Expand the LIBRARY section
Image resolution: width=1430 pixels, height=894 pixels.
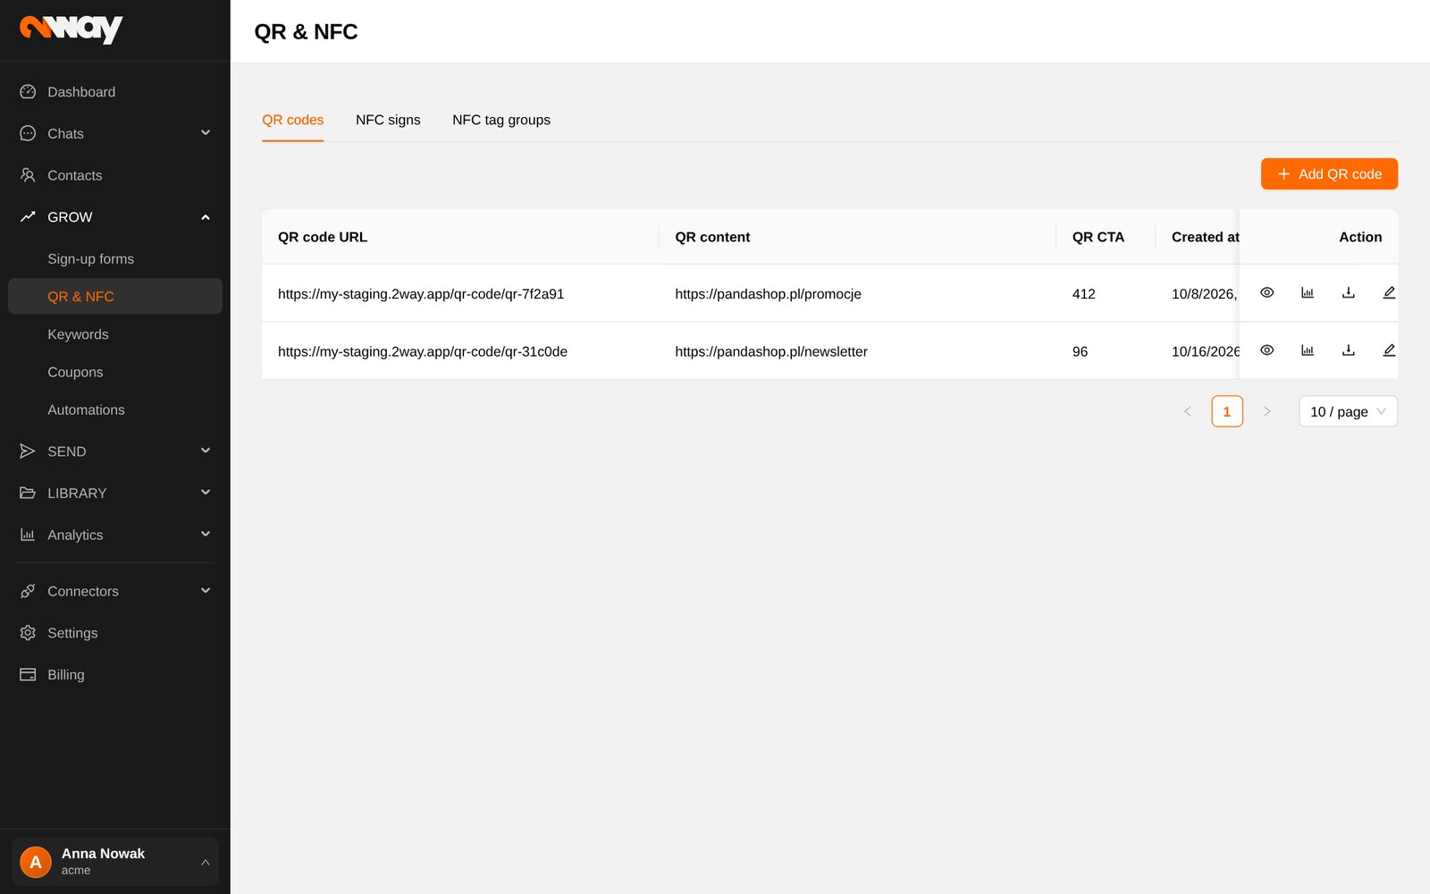pos(115,493)
